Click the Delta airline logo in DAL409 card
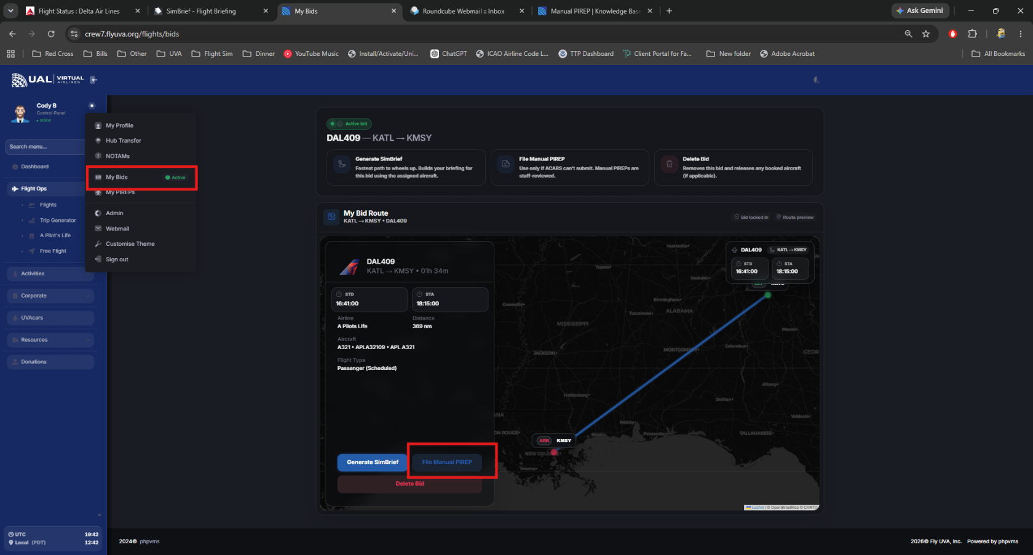This screenshot has height=555, width=1033. tap(349, 267)
